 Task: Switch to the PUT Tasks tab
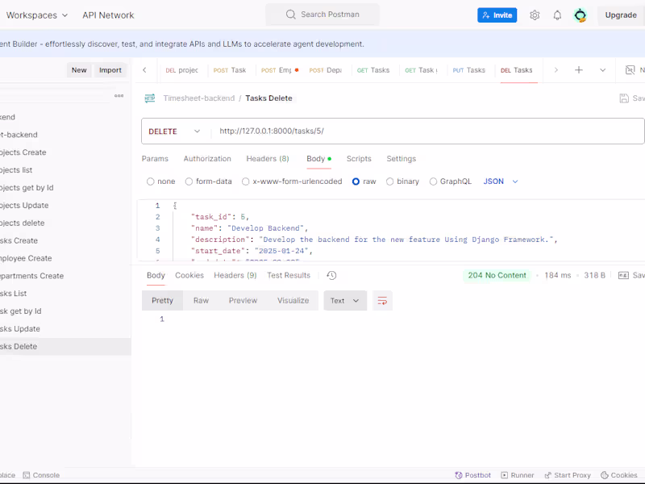pyautogui.click(x=469, y=70)
